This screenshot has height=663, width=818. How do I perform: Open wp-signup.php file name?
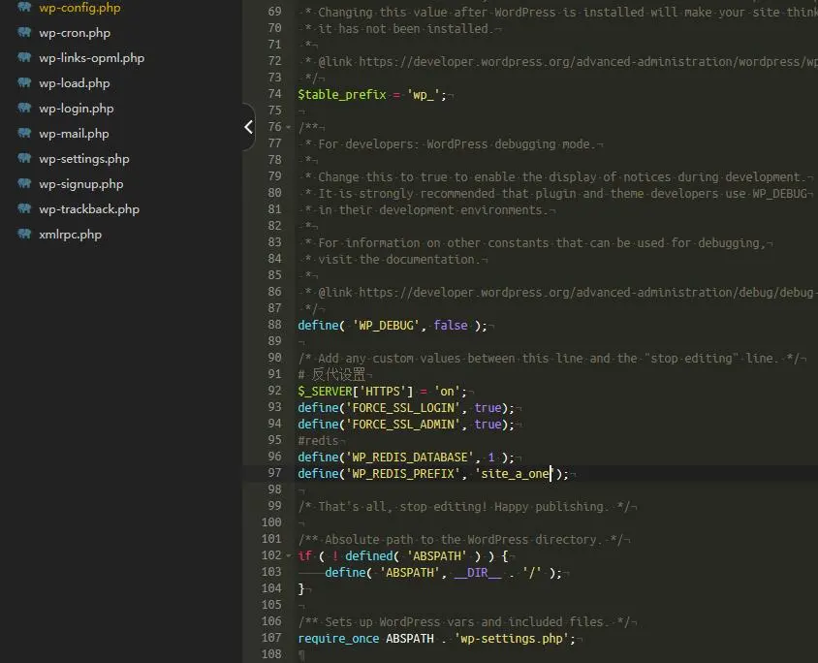tap(80, 184)
